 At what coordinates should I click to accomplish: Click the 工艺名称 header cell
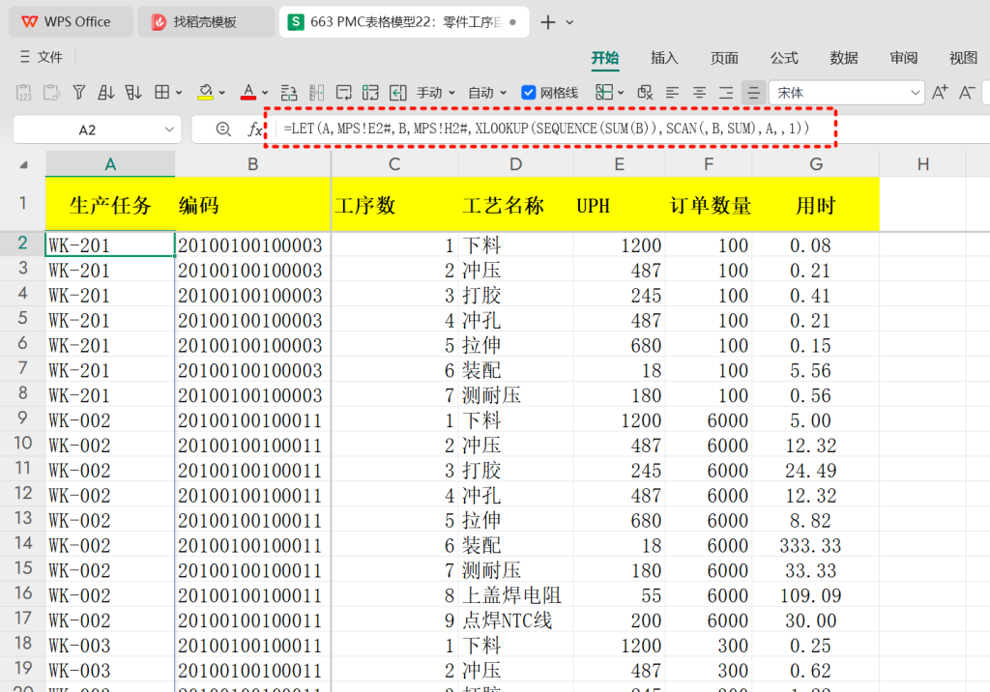pyautogui.click(x=516, y=205)
